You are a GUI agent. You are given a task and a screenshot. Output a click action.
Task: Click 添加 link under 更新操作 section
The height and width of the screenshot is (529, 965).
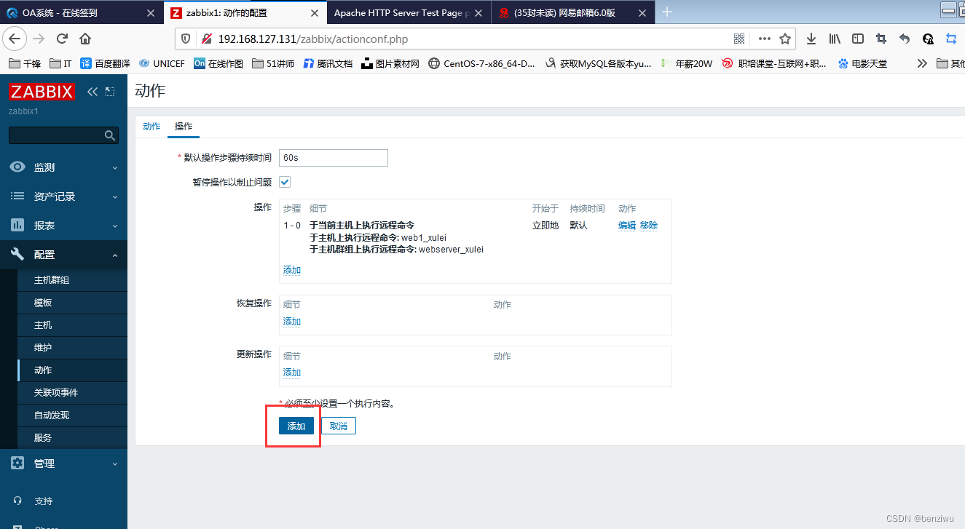292,373
